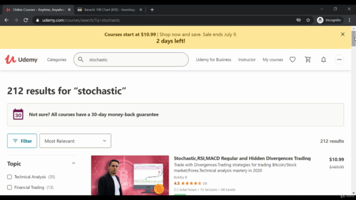Close the Online Courses tab

69,10
